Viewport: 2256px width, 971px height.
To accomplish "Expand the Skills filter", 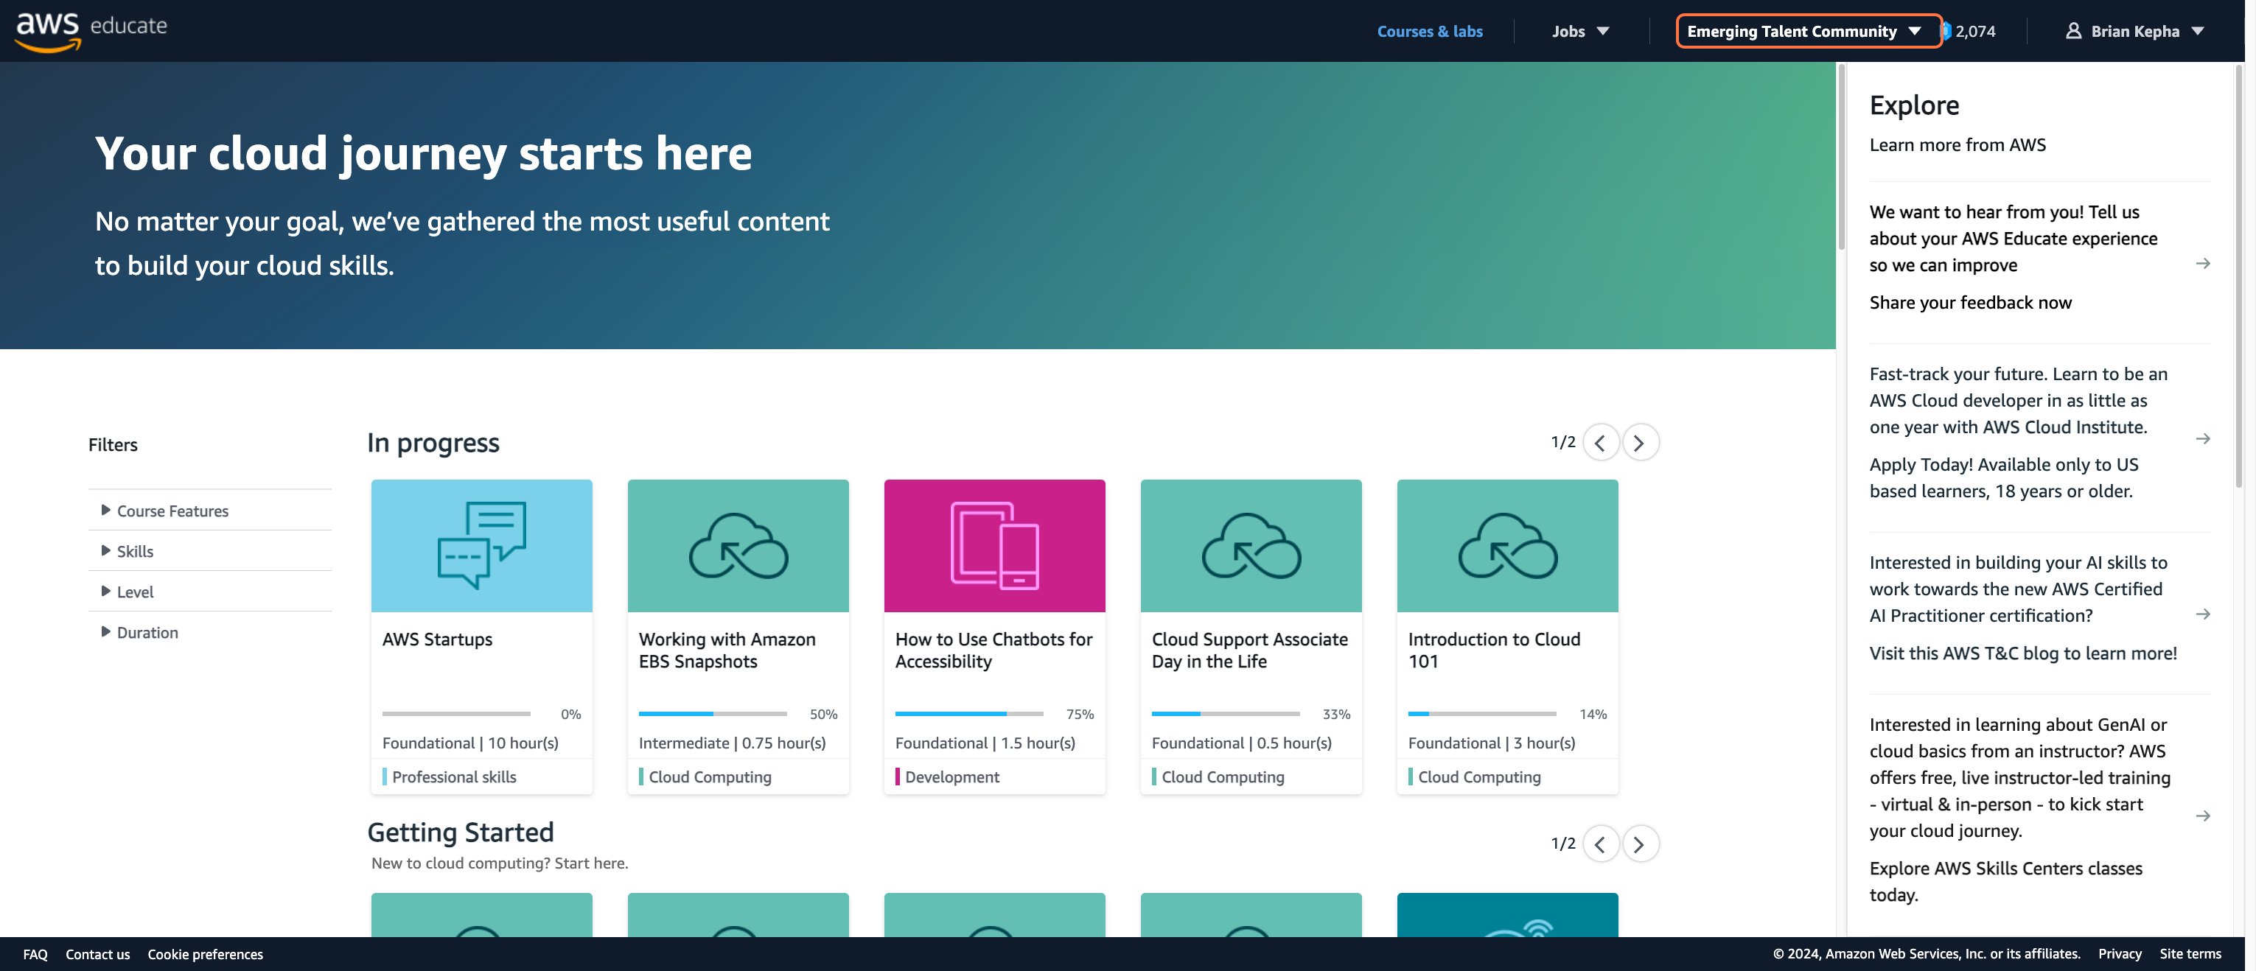I will [134, 552].
